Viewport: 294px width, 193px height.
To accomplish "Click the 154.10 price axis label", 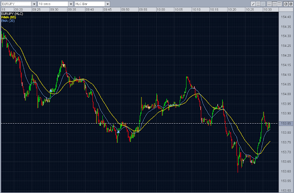I will [286, 75].
